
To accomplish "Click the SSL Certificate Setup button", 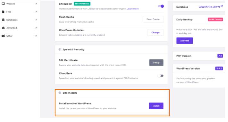I will (x=156, y=62).
